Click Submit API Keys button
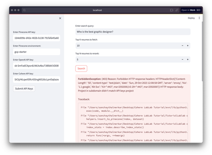This screenshot has width=212, height=155. tap(24, 89)
